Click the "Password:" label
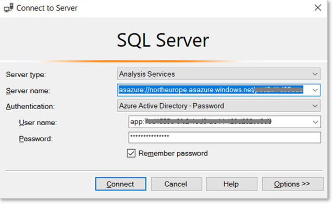This screenshot has width=333, height=204. pyautogui.click(x=35, y=139)
